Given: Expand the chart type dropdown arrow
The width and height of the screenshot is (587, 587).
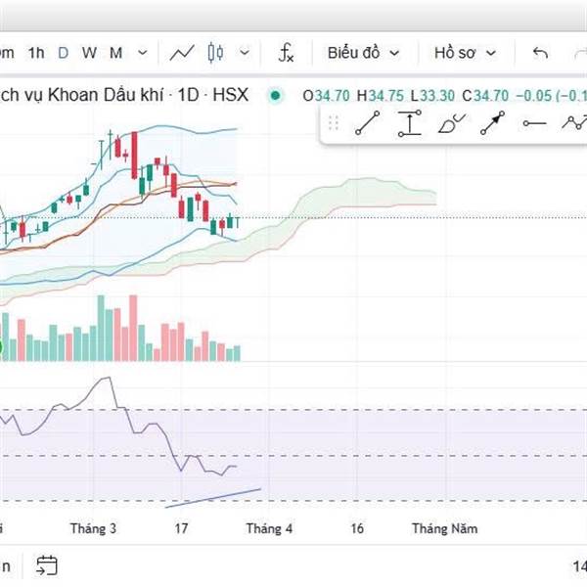Looking at the screenshot, I should 245,53.
